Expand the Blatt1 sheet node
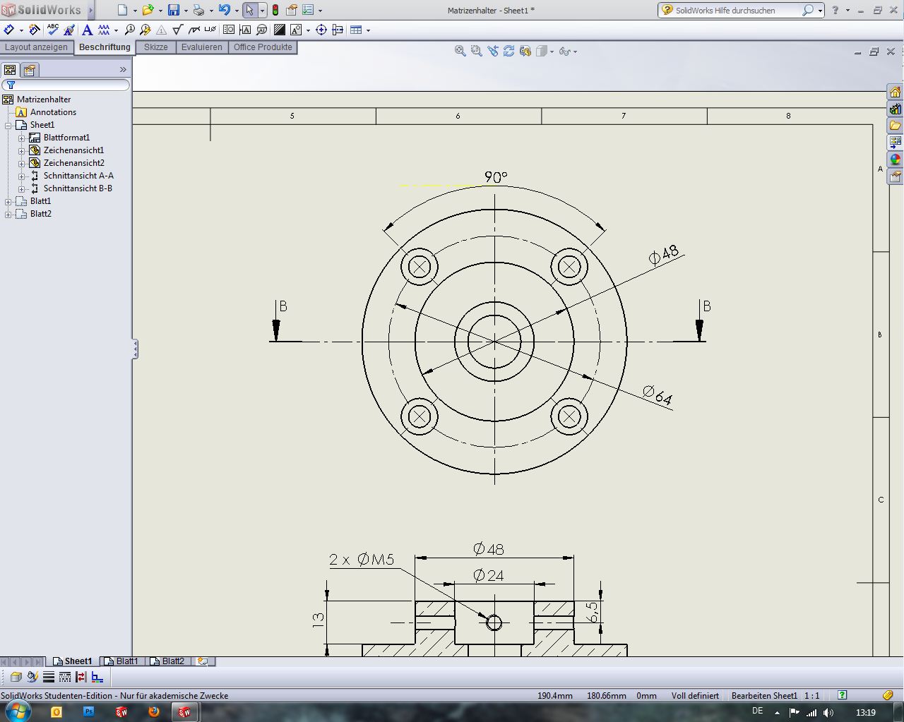 pyautogui.click(x=8, y=201)
